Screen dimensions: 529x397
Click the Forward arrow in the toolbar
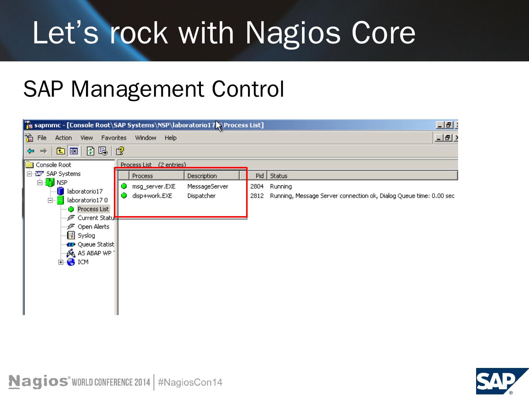pyautogui.click(x=43, y=151)
